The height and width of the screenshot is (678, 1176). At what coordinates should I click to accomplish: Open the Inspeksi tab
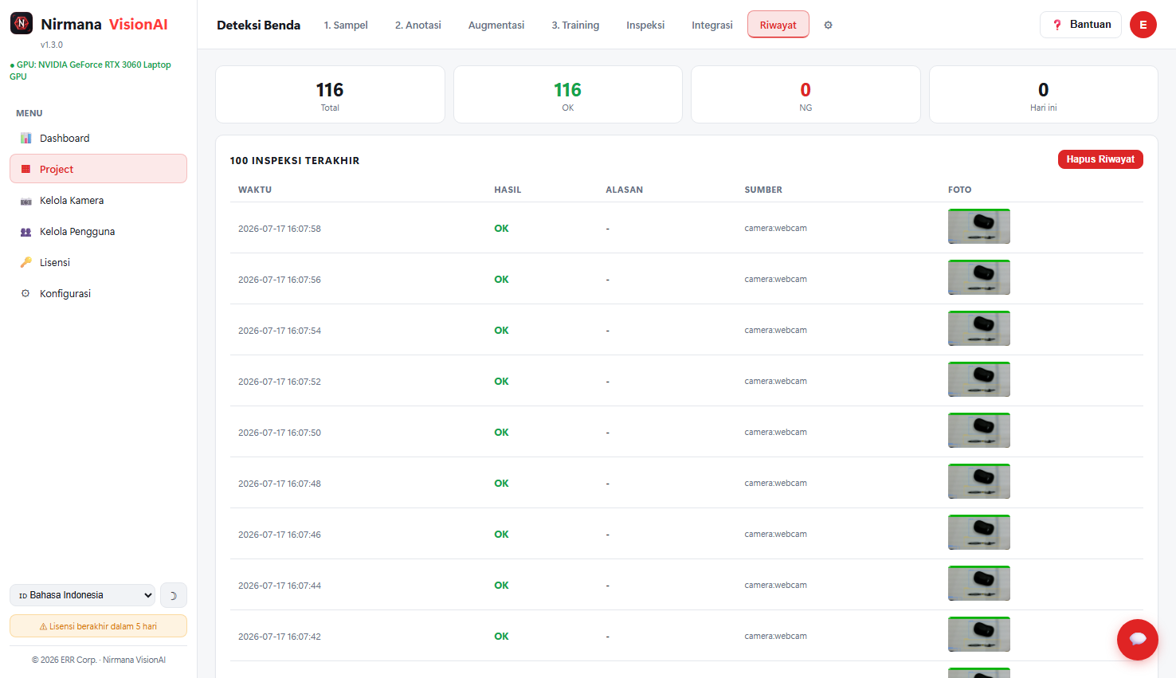(x=645, y=25)
